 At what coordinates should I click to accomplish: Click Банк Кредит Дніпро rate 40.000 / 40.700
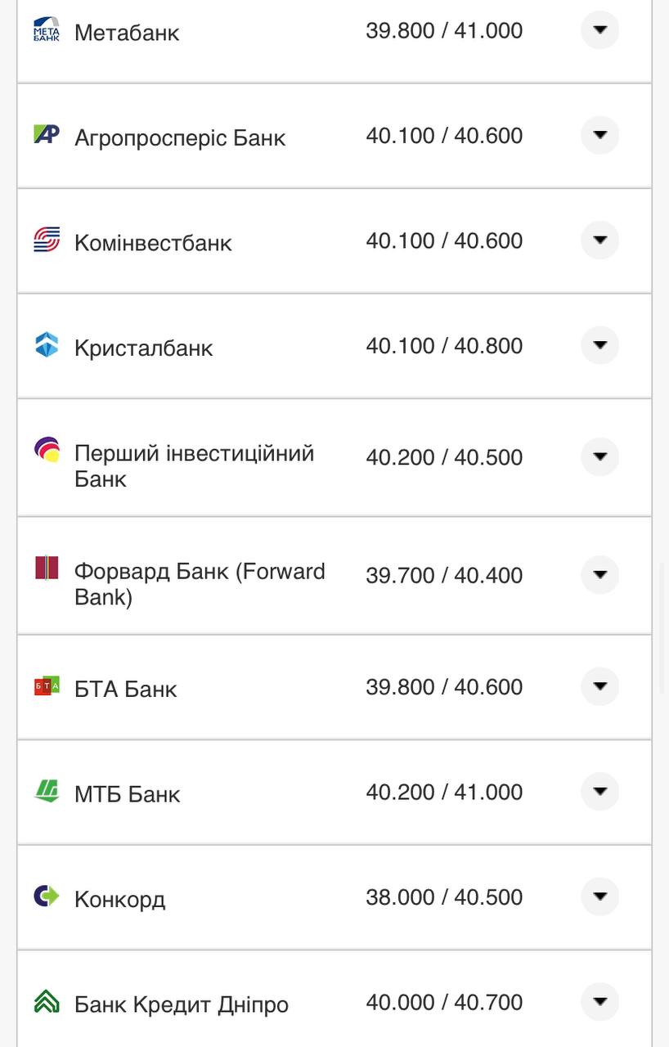pos(444,1002)
